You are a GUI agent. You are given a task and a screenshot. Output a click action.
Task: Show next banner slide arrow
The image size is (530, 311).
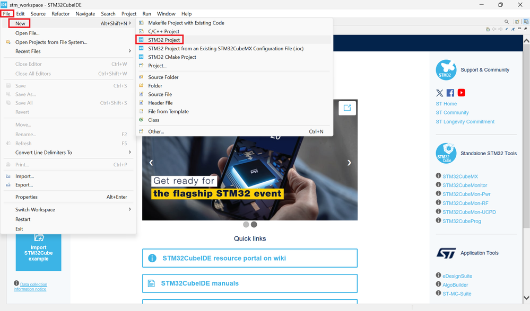[x=349, y=163]
